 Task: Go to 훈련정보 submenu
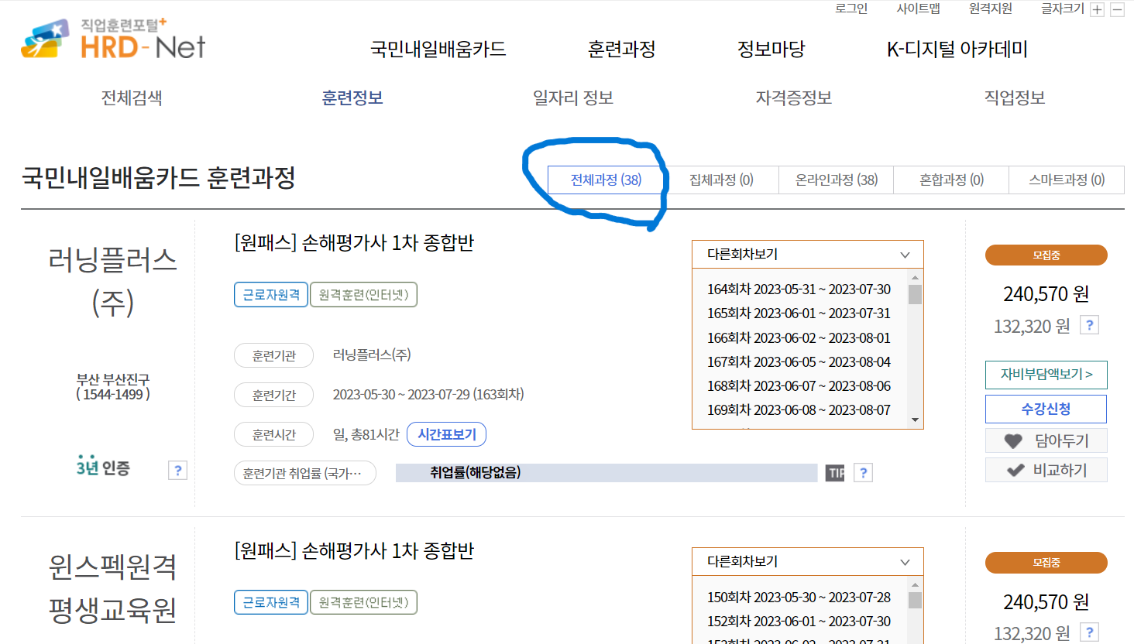click(x=352, y=98)
